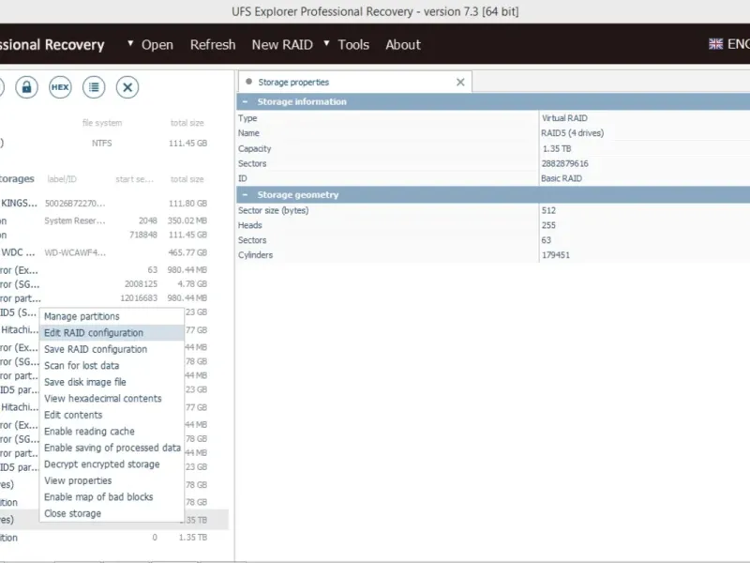Choose Decrypt encrypted storage
Image resolution: width=750 pixels, height=563 pixels.
coord(112,464)
